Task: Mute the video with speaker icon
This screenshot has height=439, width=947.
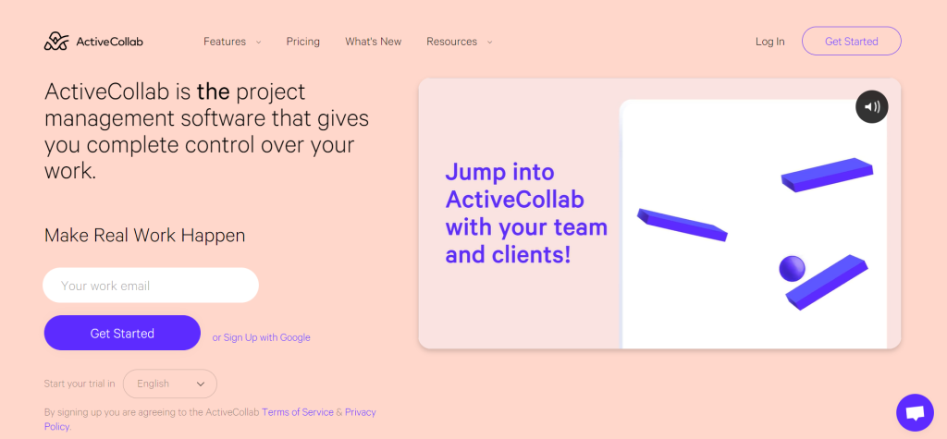Action: pos(871,107)
